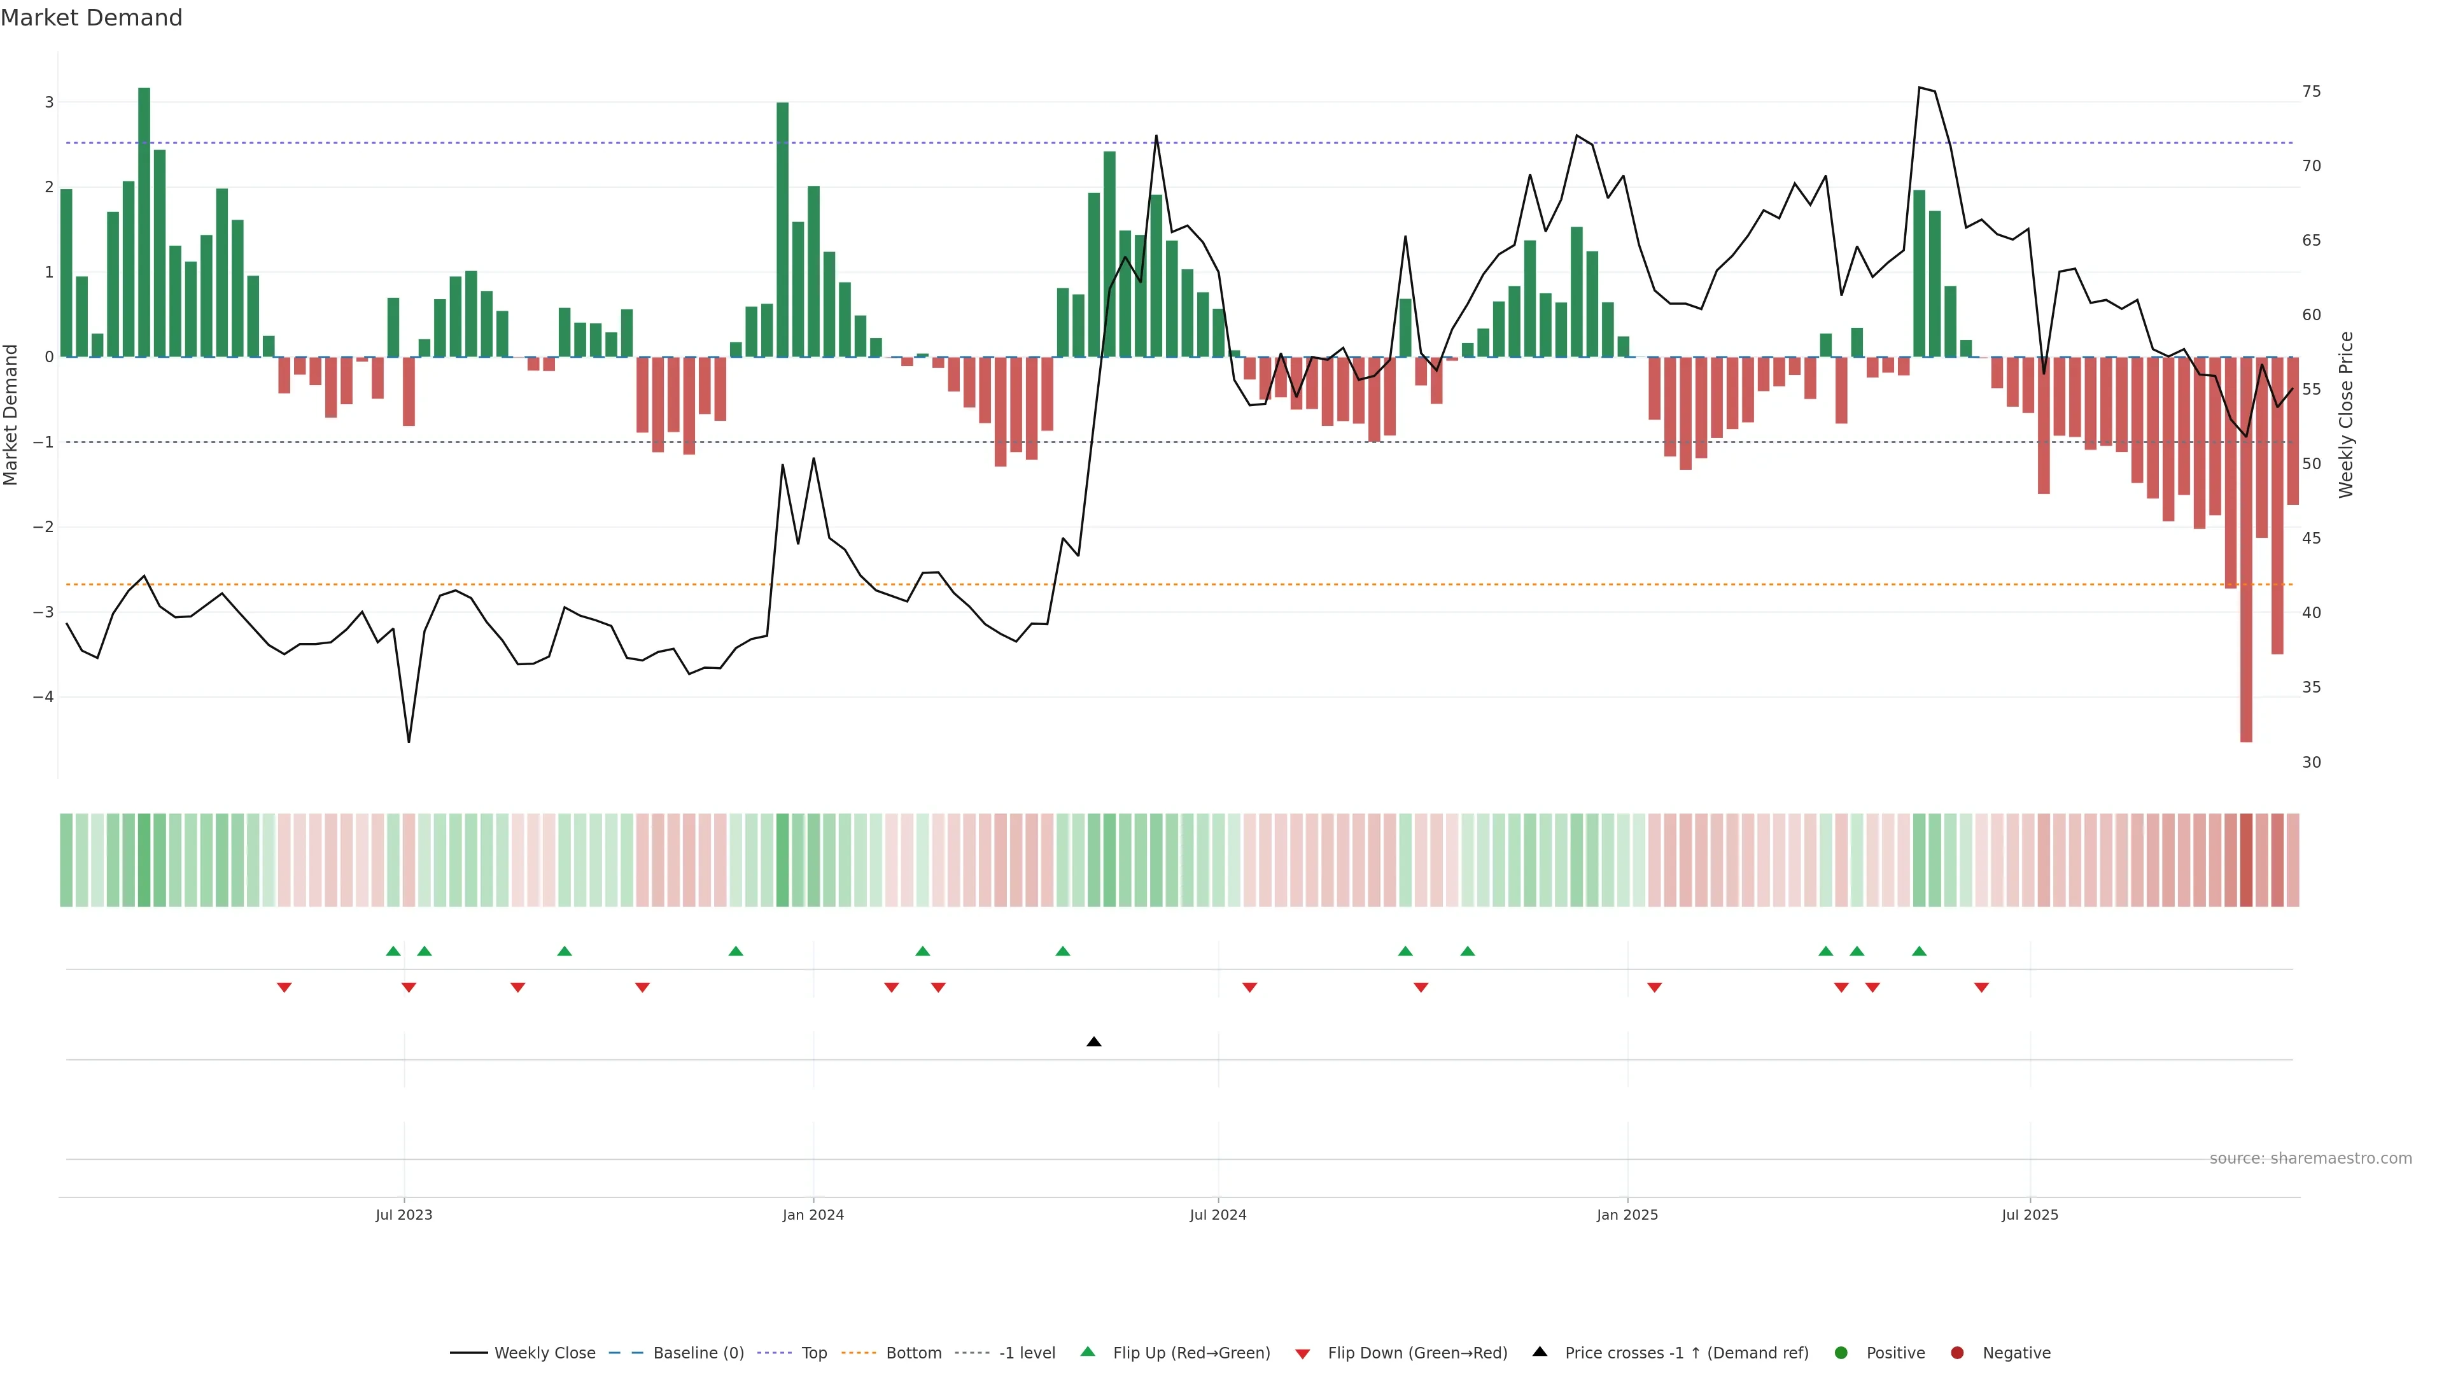Click the dark red Negative legend dot

pos(1957,1353)
